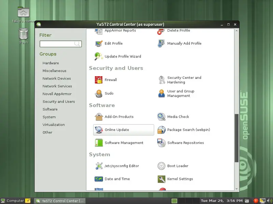The height and width of the screenshot is (204, 273).
Task: Select the Security and Users group
Action: pos(59,101)
